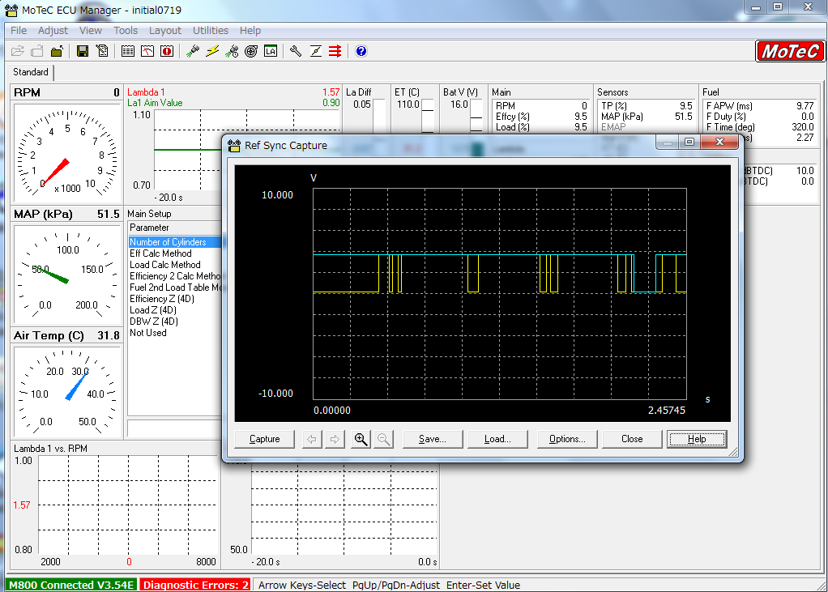Click the M800 Connected V3.54E status
This screenshot has height=592, width=828.
click(x=71, y=586)
